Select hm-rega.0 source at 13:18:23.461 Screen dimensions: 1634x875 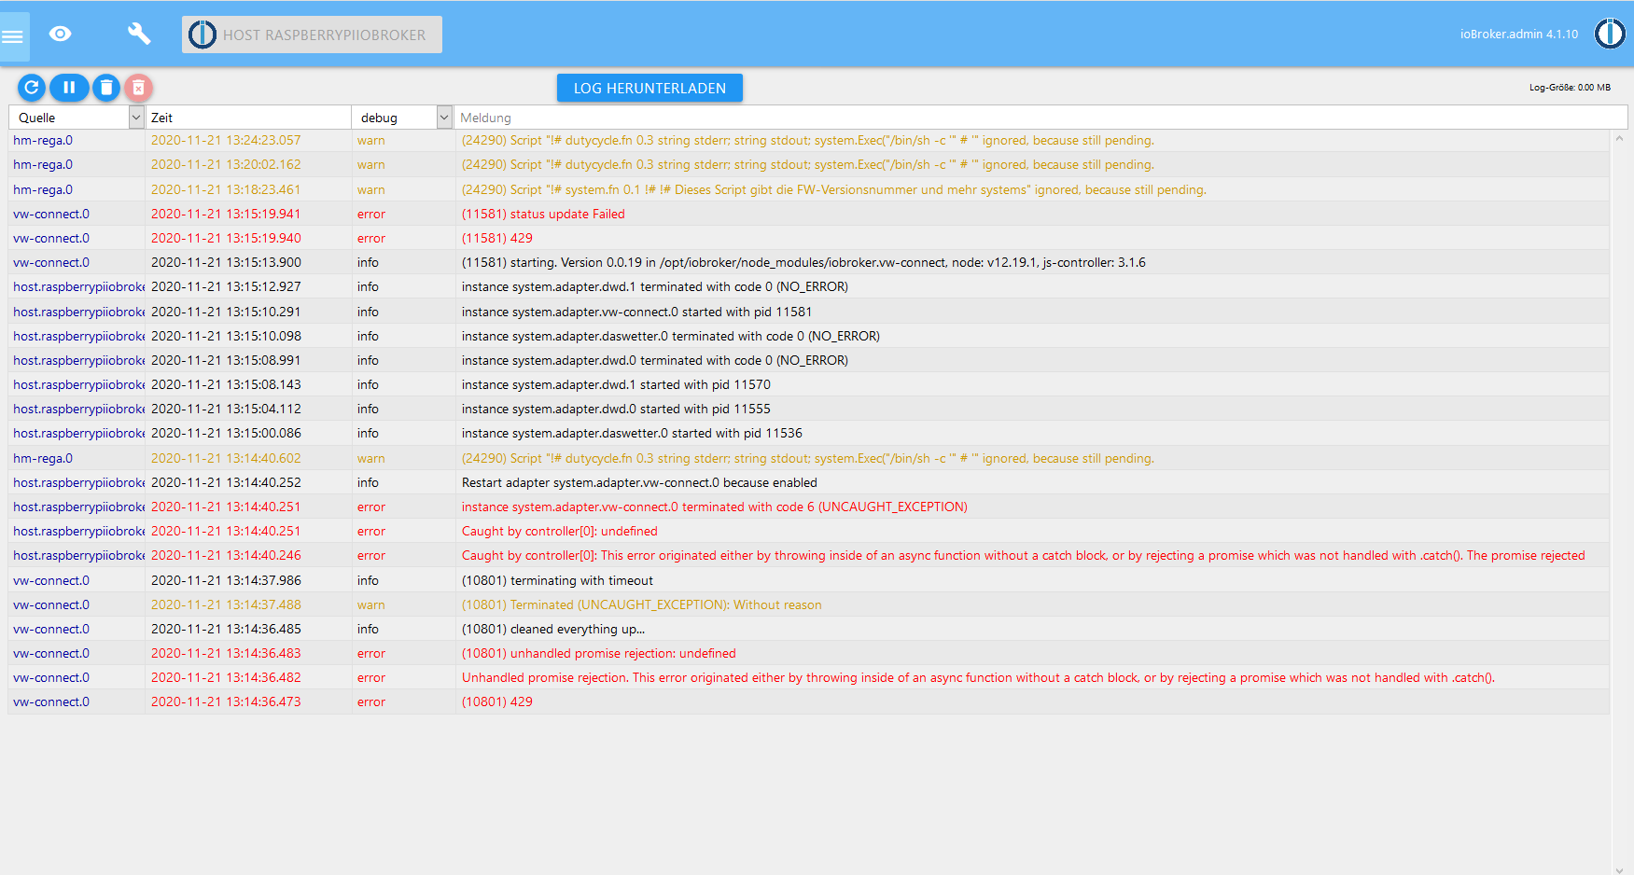click(x=43, y=189)
